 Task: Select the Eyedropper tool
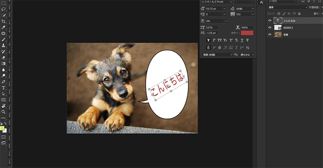click(x=3, y=27)
